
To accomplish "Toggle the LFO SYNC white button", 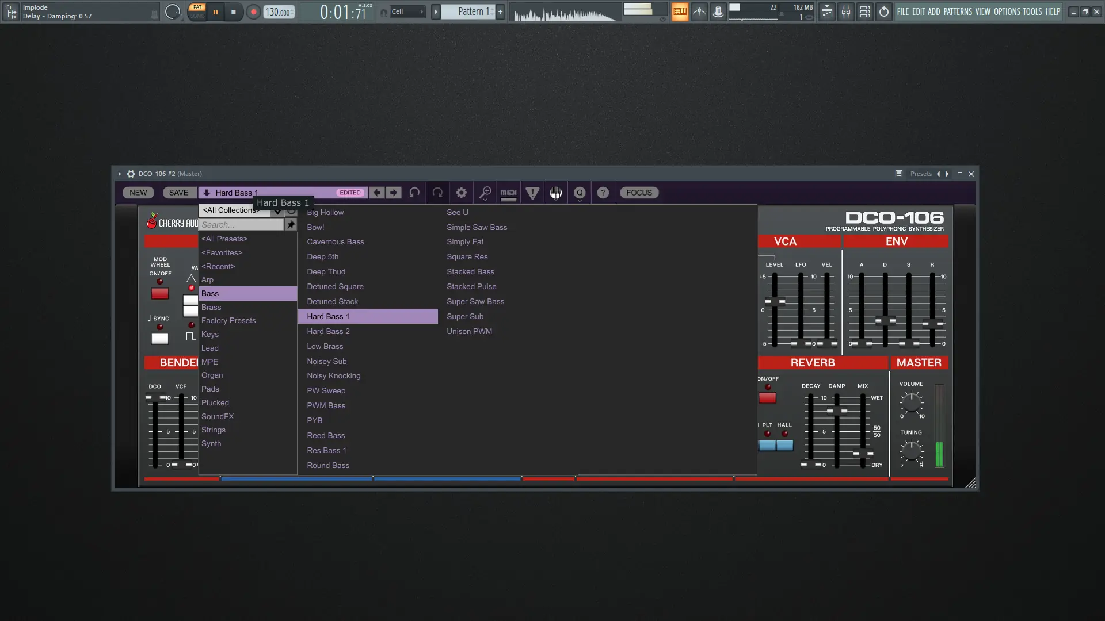I will click(160, 339).
